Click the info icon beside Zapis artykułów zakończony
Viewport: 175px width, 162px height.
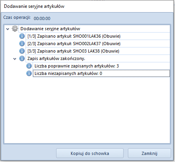coord(22,58)
